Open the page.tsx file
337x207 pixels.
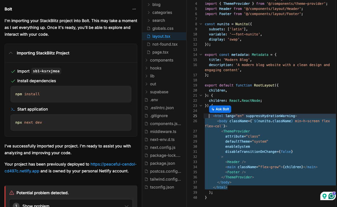pyautogui.click(x=160, y=52)
